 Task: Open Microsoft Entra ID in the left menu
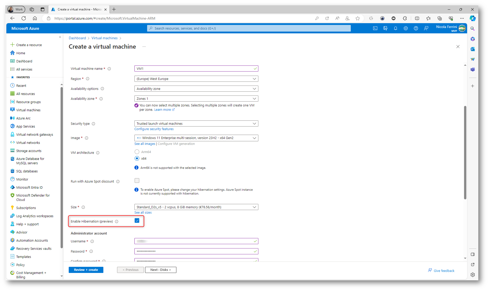(x=29, y=187)
